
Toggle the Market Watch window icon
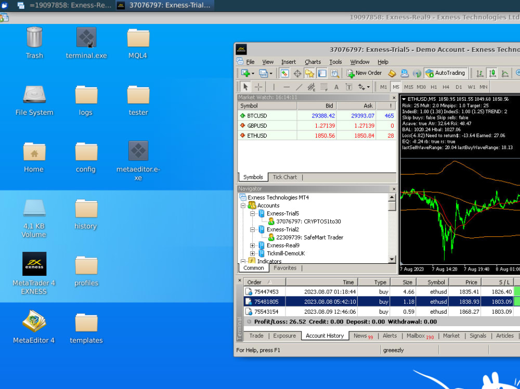pyautogui.click(x=284, y=73)
